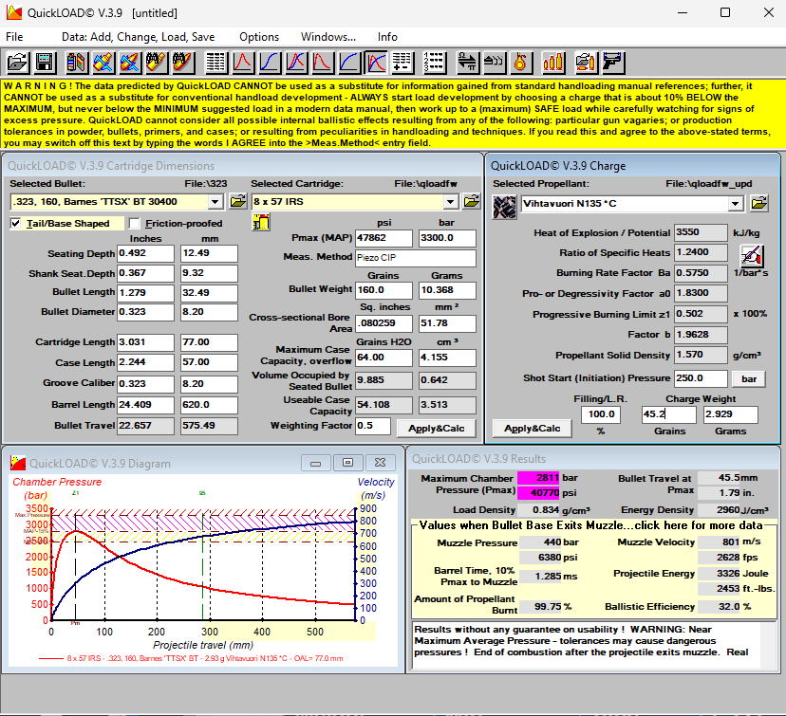Click the red-pencil icon beside Ratio of Specific Heats
Screen dimensions: 786x716
(752, 254)
